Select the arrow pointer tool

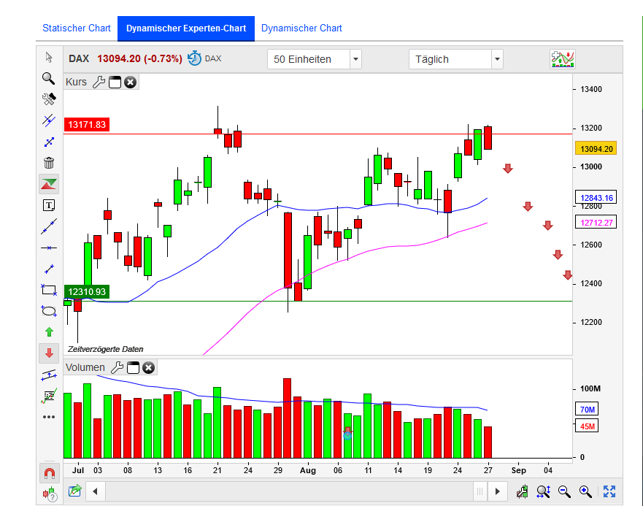[x=49, y=57]
